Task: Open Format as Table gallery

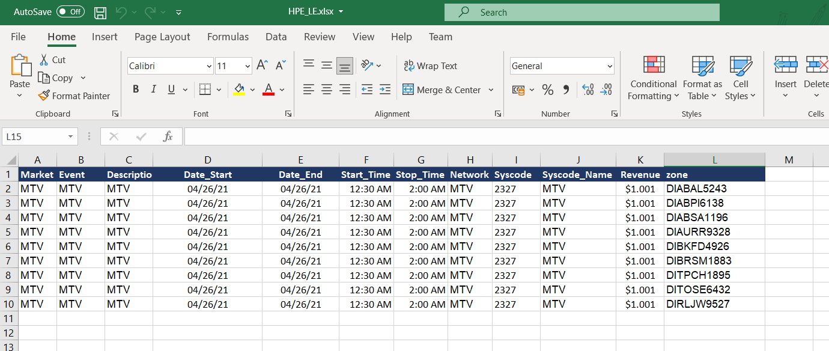Action: pyautogui.click(x=703, y=78)
